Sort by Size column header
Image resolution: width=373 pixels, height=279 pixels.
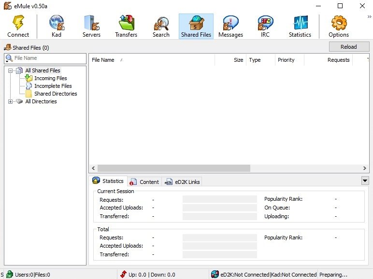pos(230,60)
